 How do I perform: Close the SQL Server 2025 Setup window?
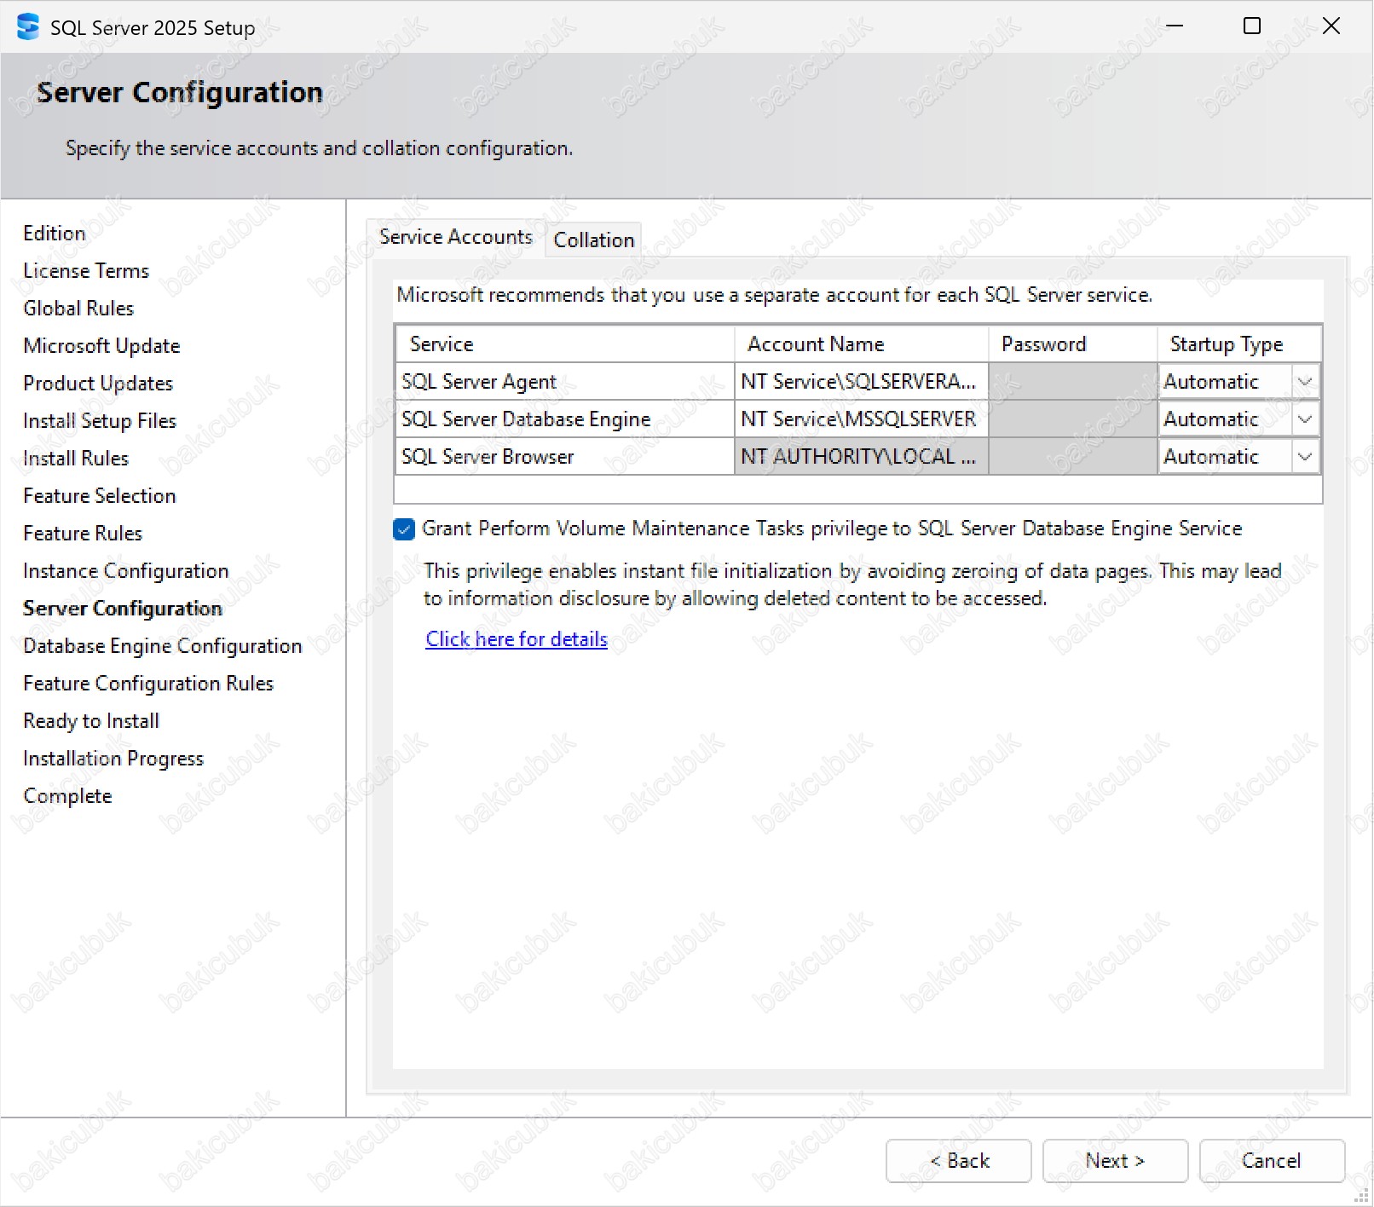[1331, 26]
